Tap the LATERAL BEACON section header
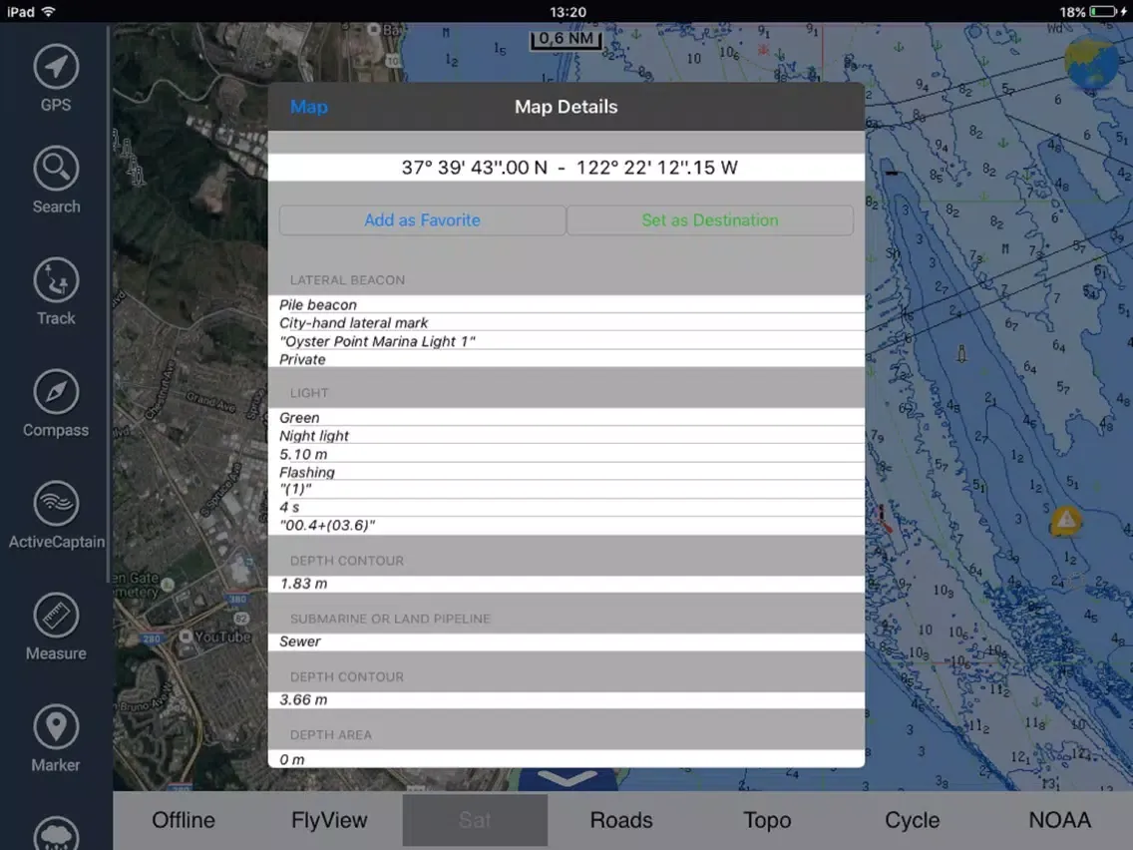The image size is (1133, 850). point(347,279)
